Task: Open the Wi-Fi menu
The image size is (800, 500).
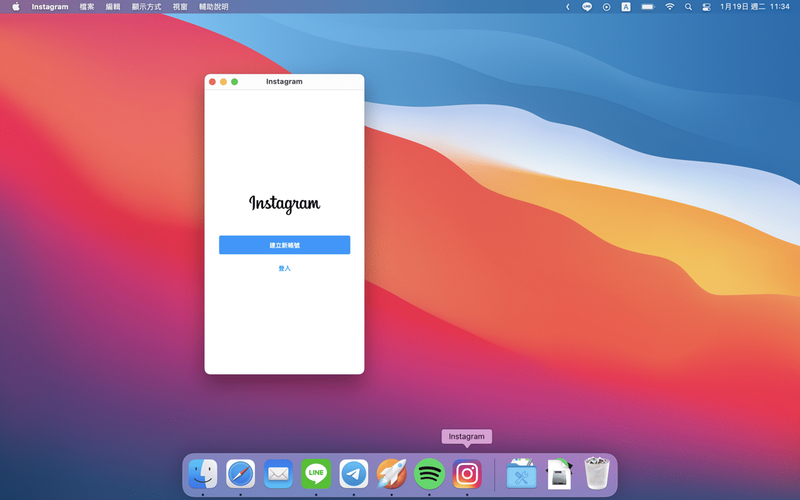Action: pos(669,7)
